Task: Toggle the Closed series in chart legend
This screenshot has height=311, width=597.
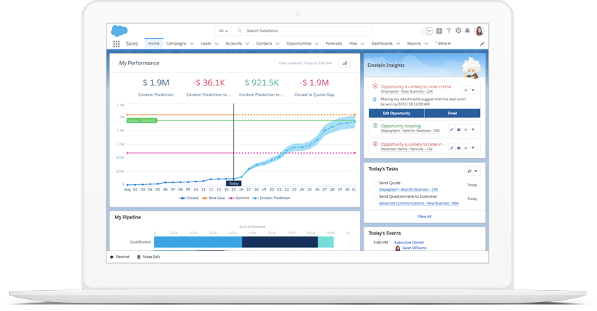Action: (x=189, y=198)
